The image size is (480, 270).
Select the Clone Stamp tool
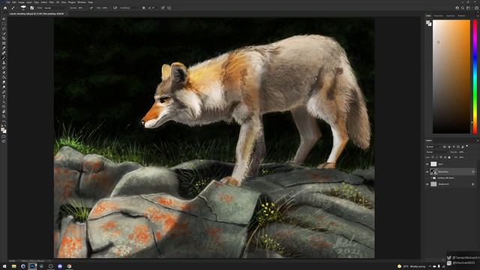(x=4, y=63)
